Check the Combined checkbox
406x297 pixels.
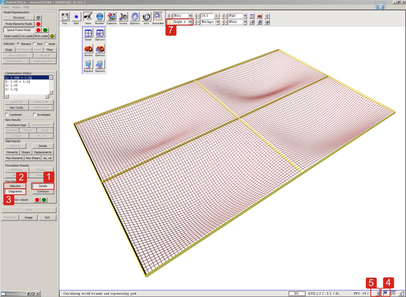tap(7, 115)
